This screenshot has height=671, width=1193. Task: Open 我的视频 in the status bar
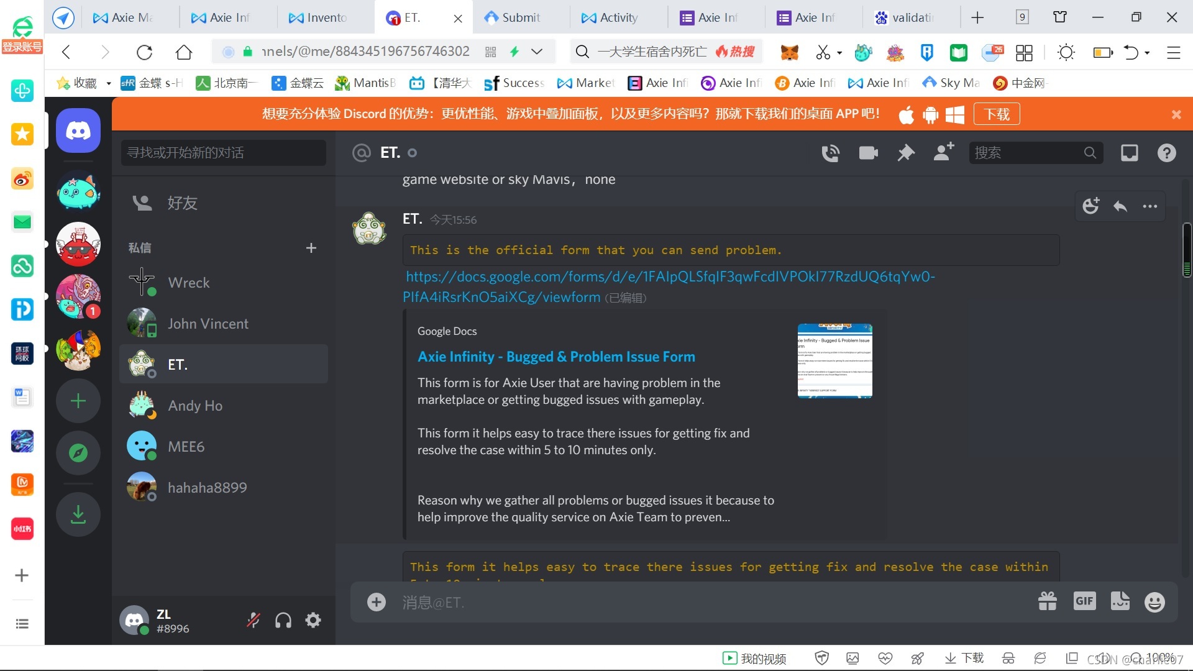[x=754, y=659]
